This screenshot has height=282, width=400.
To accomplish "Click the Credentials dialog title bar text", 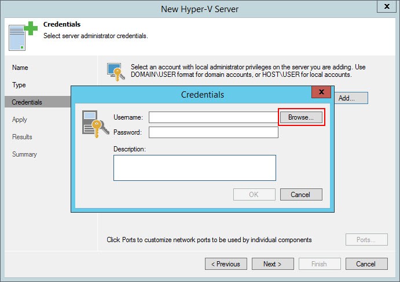I will tap(203, 95).
